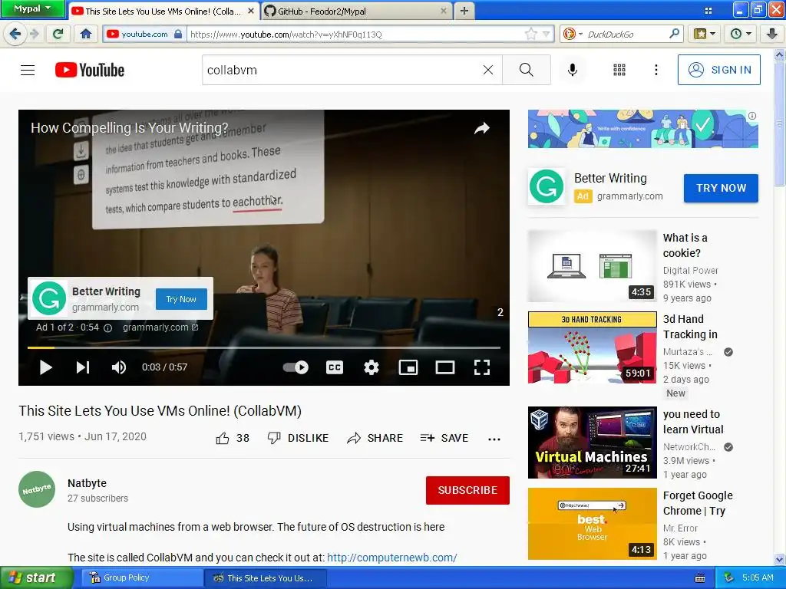Go forward in browser history
Screen dimensions: 786x589
click(34, 34)
